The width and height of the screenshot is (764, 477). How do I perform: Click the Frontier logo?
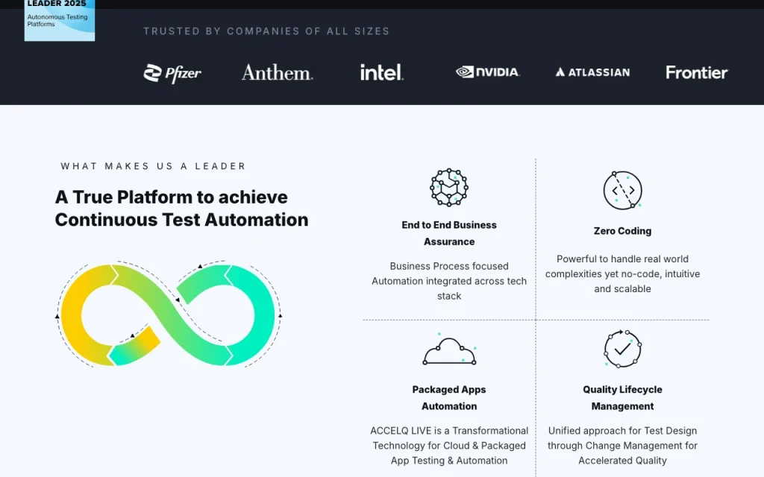pos(697,72)
